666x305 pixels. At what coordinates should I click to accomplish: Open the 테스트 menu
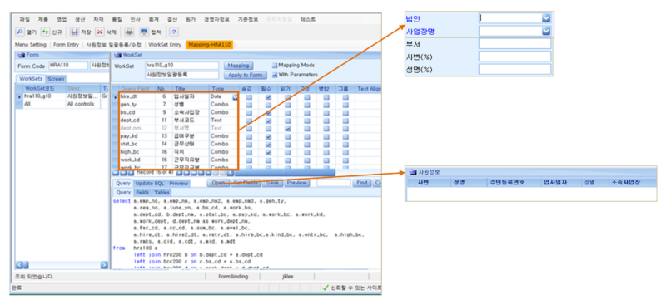pyautogui.click(x=308, y=19)
